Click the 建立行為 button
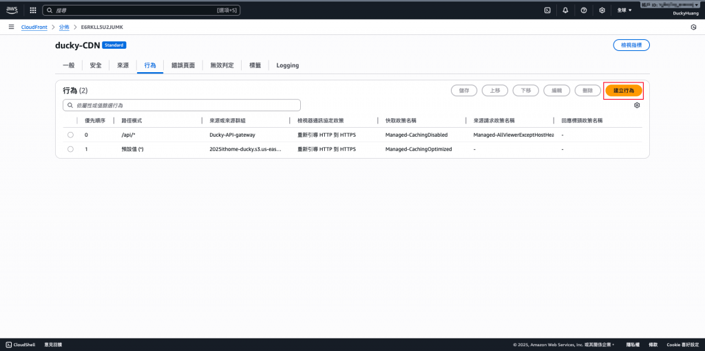This screenshot has height=351, width=705. [624, 90]
